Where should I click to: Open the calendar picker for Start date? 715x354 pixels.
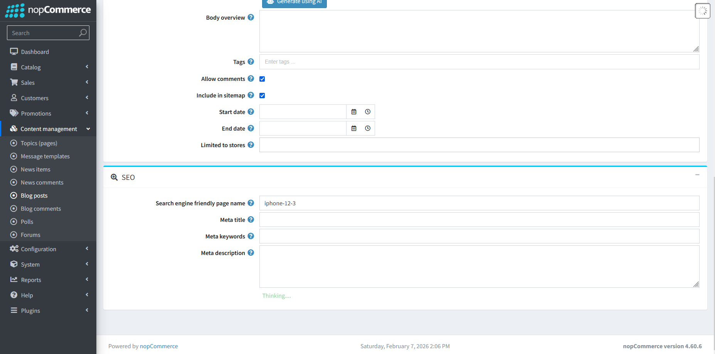click(x=353, y=111)
